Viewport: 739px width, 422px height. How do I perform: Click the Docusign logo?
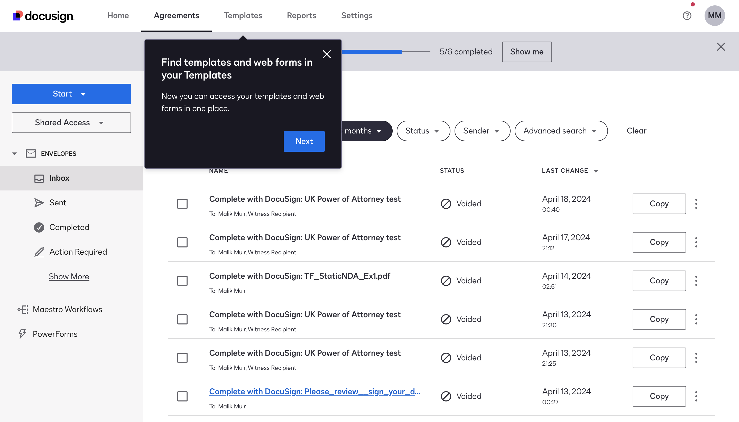[43, 16]
